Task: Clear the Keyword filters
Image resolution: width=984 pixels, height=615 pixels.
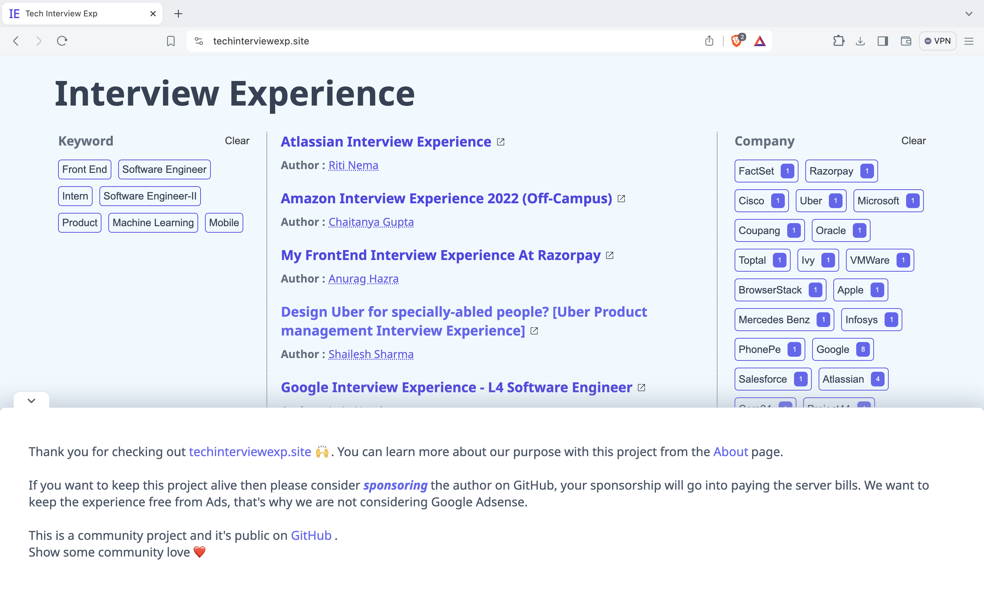Action: click(x=237, y=141)
